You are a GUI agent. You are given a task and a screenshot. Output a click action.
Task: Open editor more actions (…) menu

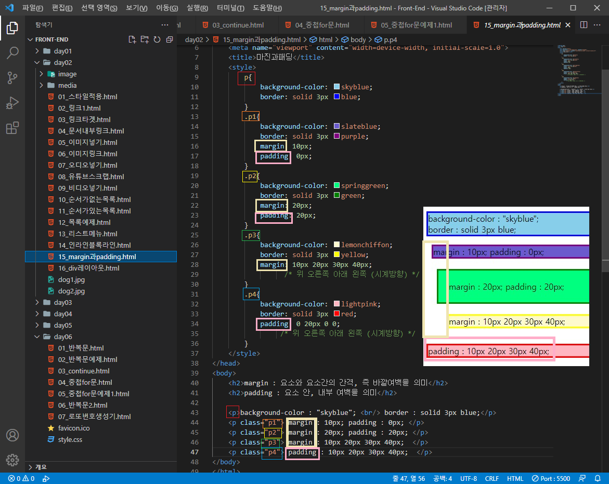[x=597, y=25]
